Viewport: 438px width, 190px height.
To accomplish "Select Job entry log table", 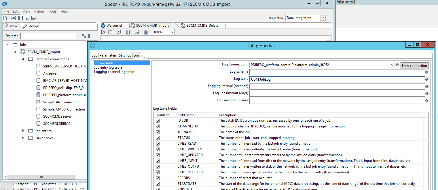I will [108, 67].
